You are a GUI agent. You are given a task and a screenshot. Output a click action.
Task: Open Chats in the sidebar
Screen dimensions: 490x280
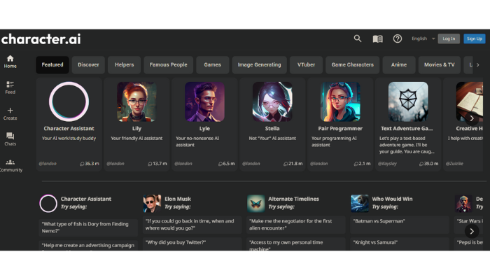[10, 139]
